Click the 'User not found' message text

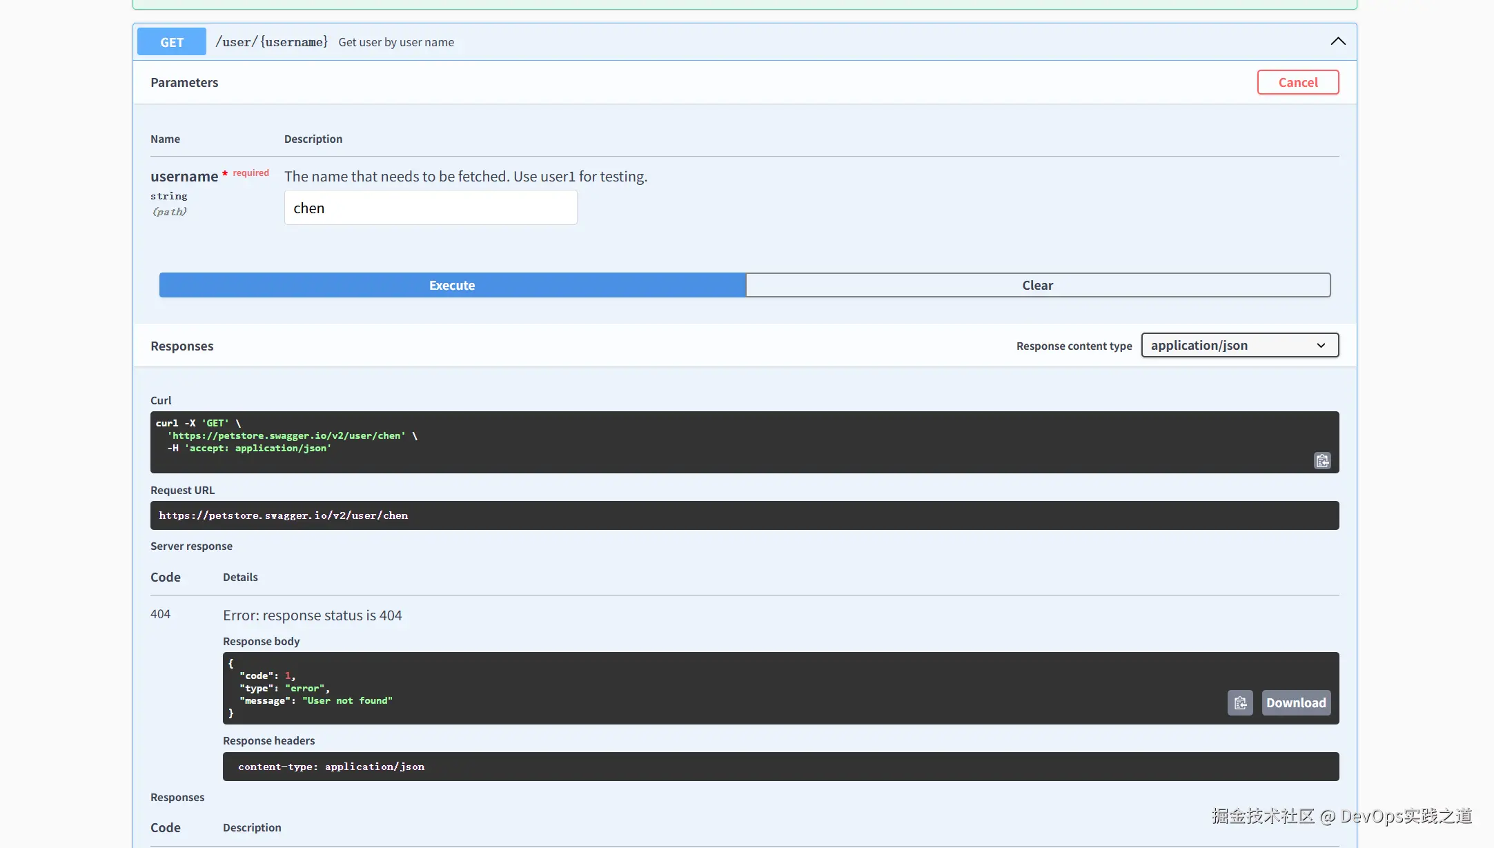click(x=347, y=701)
